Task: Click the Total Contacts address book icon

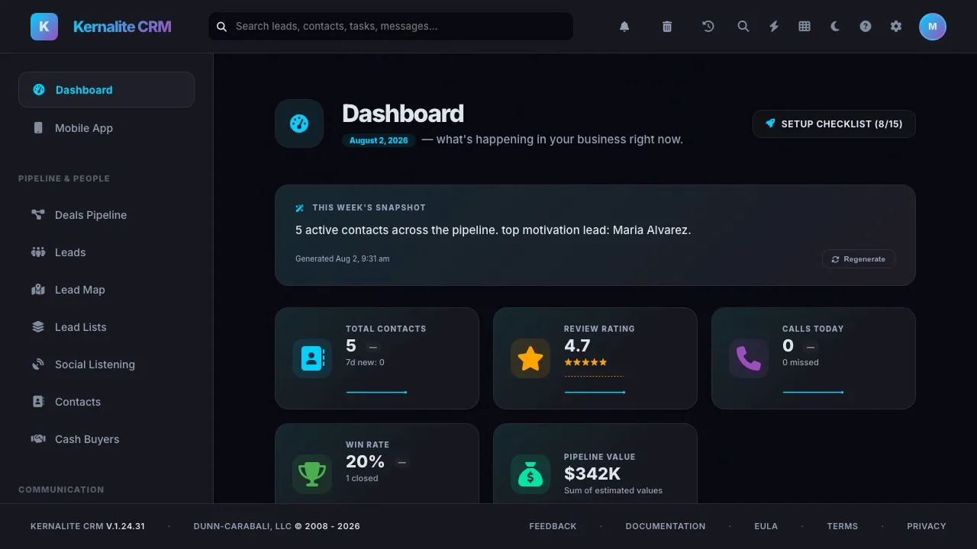Action: point(312,358)
